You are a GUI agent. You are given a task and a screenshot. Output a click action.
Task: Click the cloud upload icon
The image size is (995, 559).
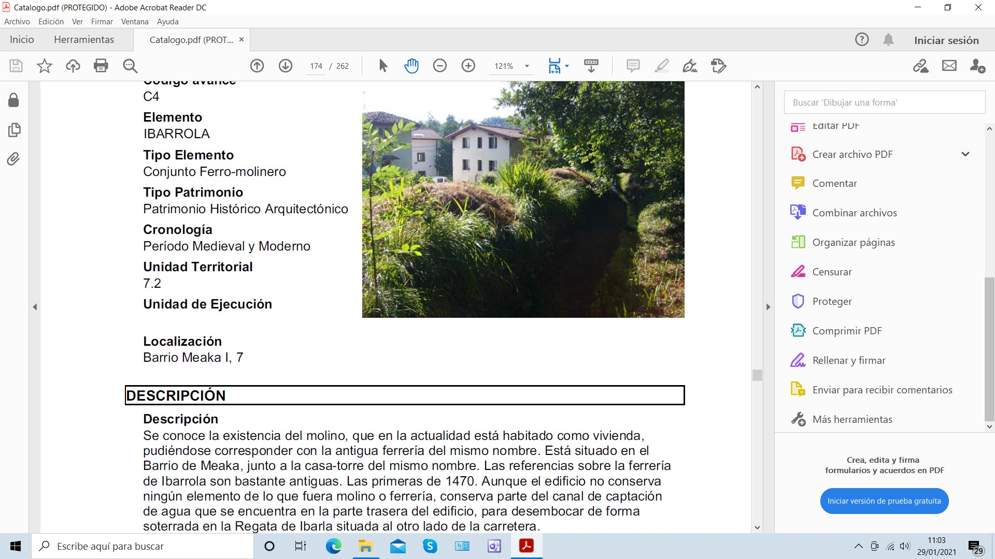point(73,66)
